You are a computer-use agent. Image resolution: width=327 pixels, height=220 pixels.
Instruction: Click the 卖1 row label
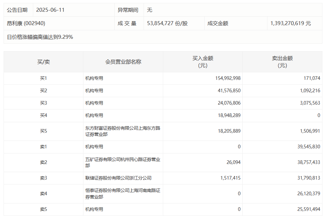(x=43, y=147)
